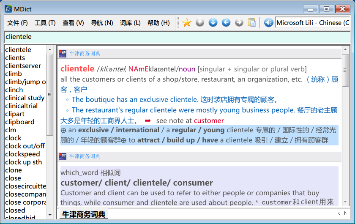
Task: Select 'clients' in the word list
Action: pos(15,58)
